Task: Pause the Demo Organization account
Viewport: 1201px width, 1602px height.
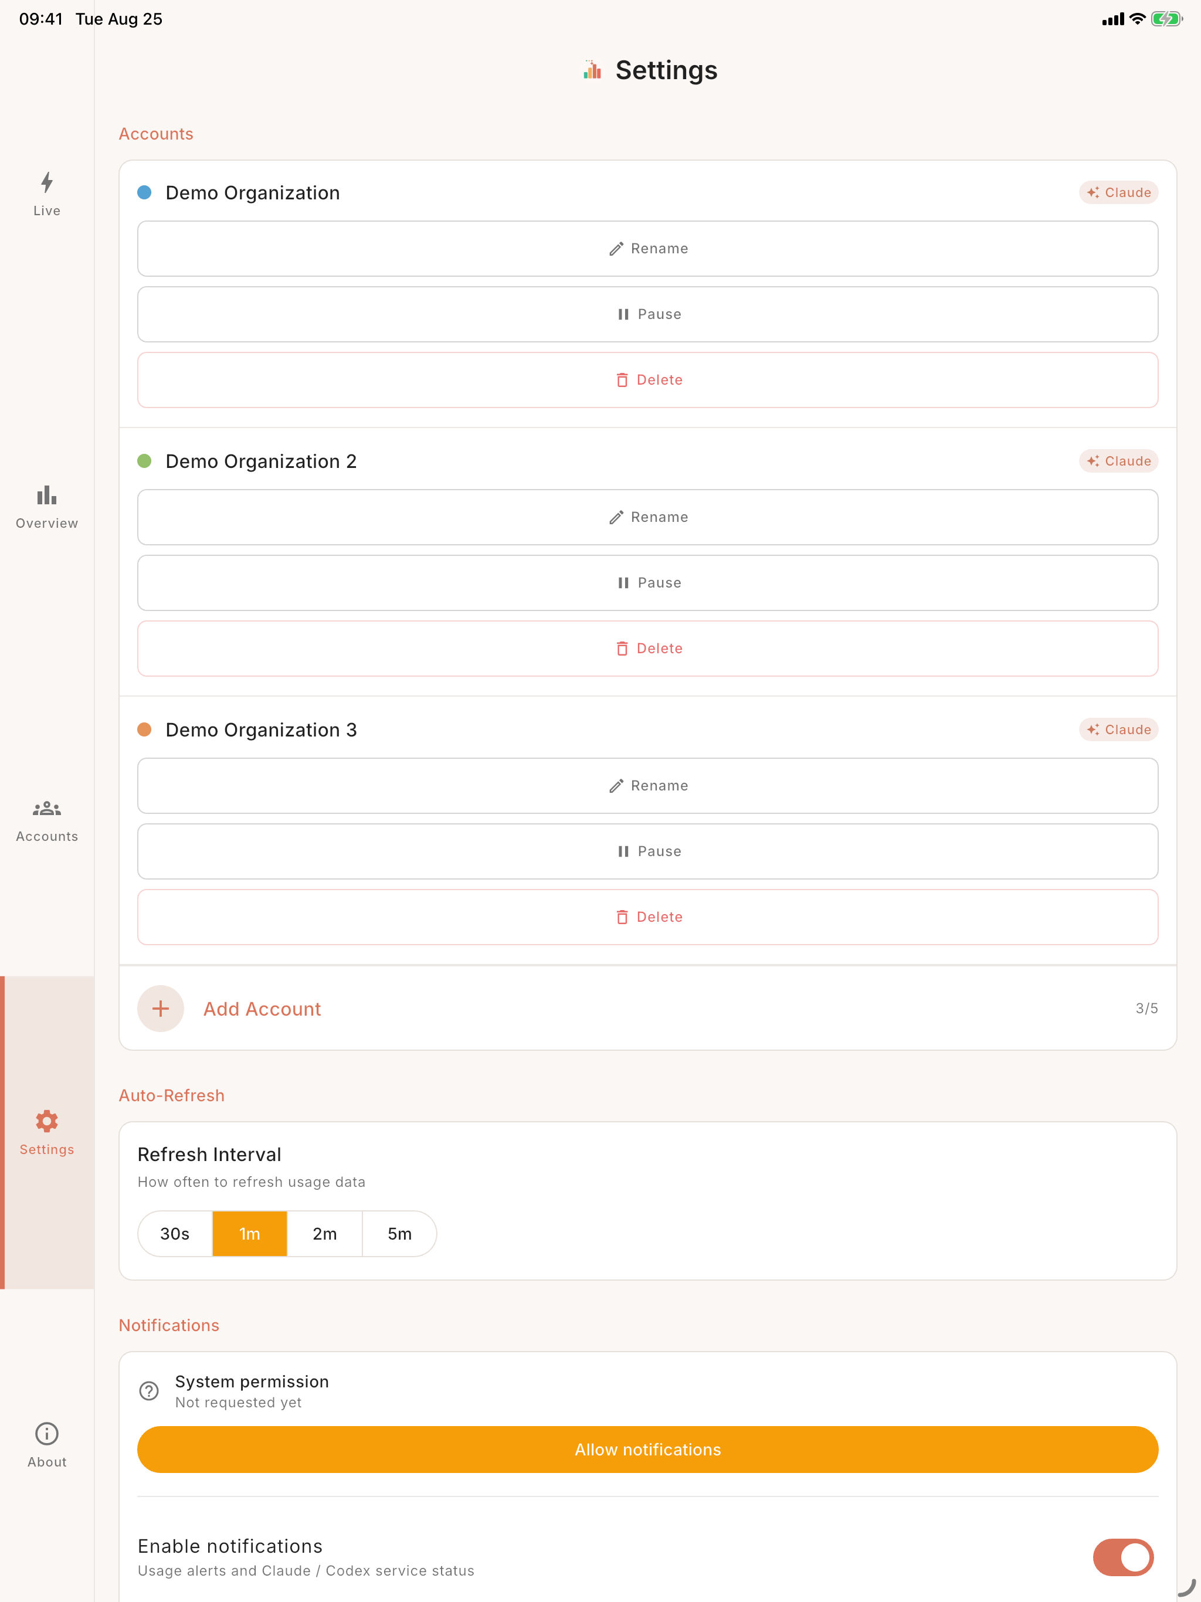Action: (x=647, y=314)
